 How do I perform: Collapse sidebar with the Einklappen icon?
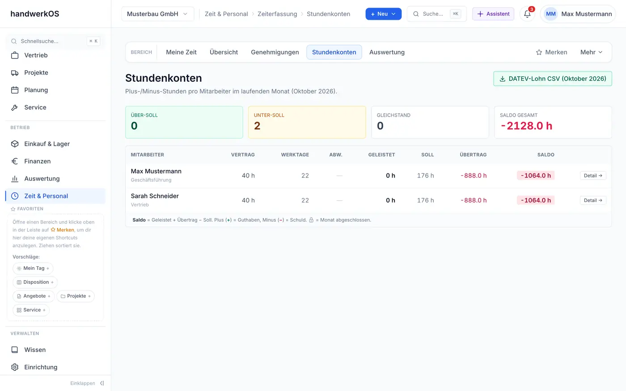[x=102, y=383]
